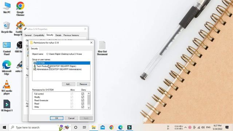
Task: Select SYSTEM in user names list
Action: point(61,63)
